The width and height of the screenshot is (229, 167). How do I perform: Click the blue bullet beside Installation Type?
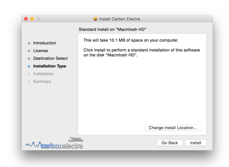(x=29, y=66)
